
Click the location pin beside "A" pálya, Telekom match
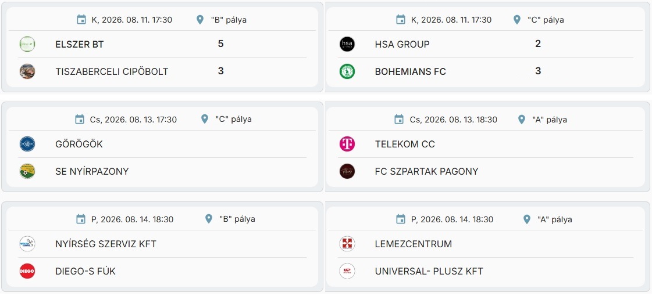pyautogui.click(x=522, y=120)
